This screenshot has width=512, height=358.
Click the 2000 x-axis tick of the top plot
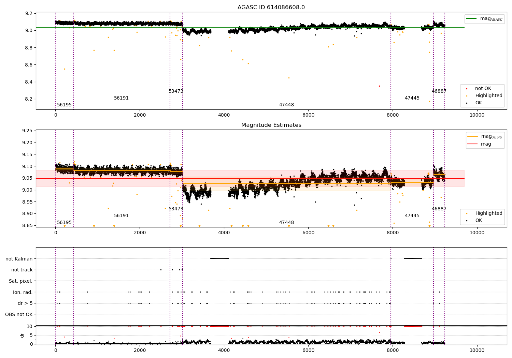[140, 115]
